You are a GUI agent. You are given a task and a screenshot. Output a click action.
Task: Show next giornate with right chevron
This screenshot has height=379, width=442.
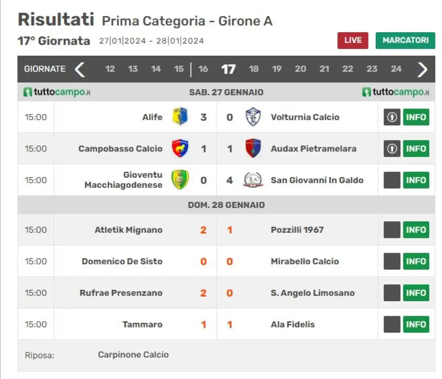click(x=422, y=69)
